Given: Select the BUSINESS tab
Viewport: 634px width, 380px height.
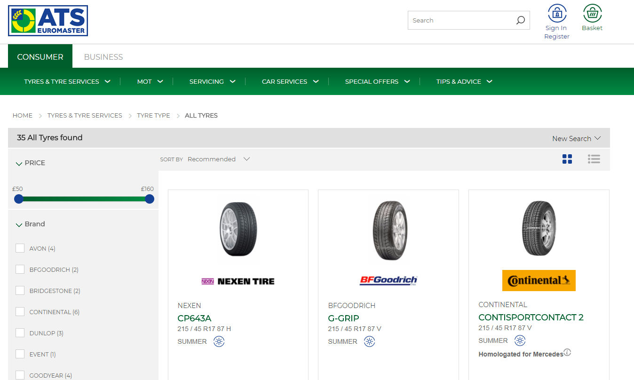Looking at the screenshot, I should pyautogui.click(x=103, y=56).
